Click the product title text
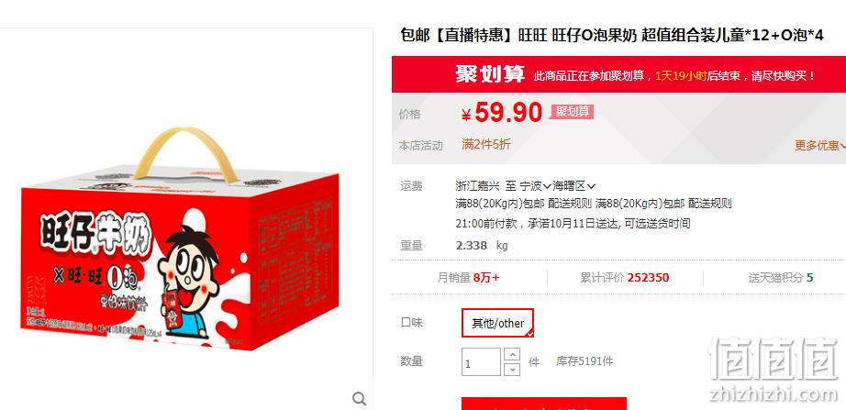 coord(612,36)
